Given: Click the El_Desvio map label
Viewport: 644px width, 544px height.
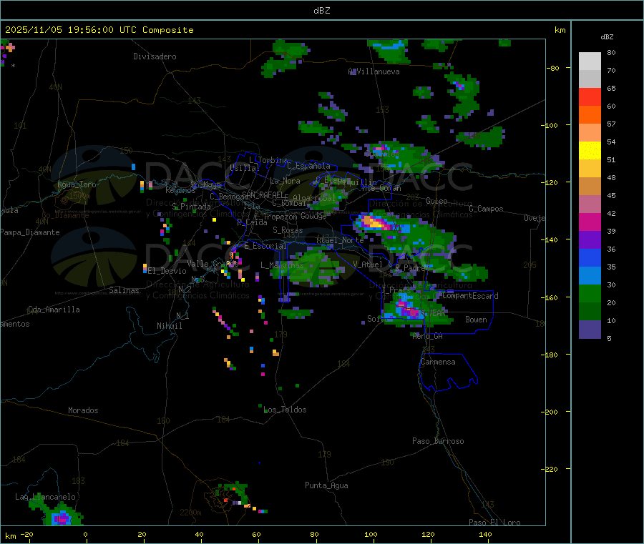Looking at the screenshot, I should pyautogui.click(x=167, y=271).
